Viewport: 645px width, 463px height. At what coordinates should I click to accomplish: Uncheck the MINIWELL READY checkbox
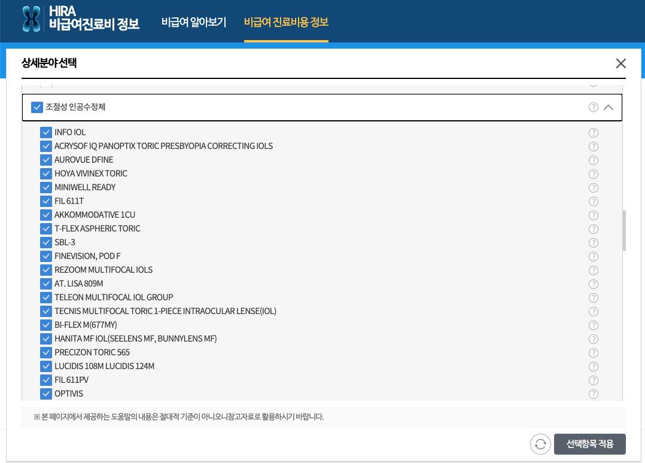point(46,187)
